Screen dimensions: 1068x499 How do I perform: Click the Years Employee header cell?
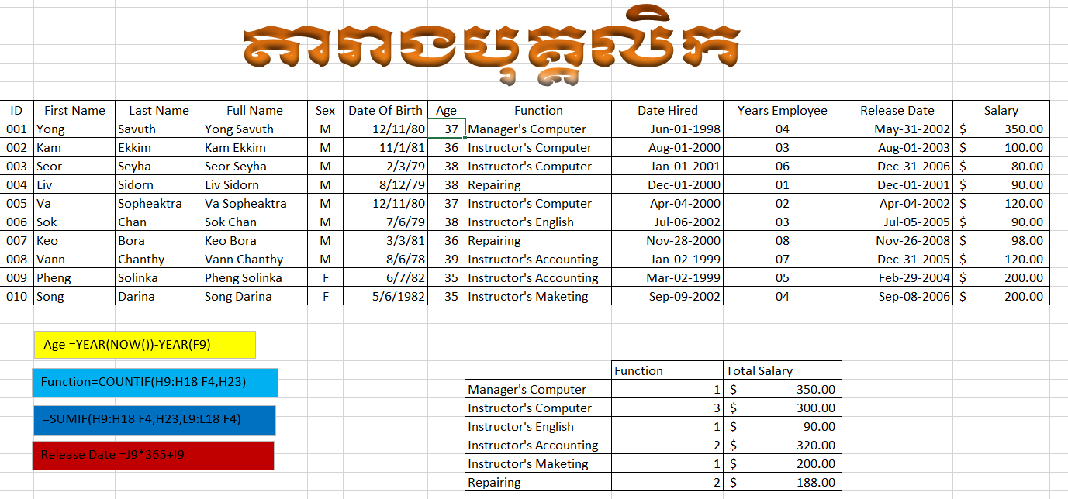[x=783, y=110]
